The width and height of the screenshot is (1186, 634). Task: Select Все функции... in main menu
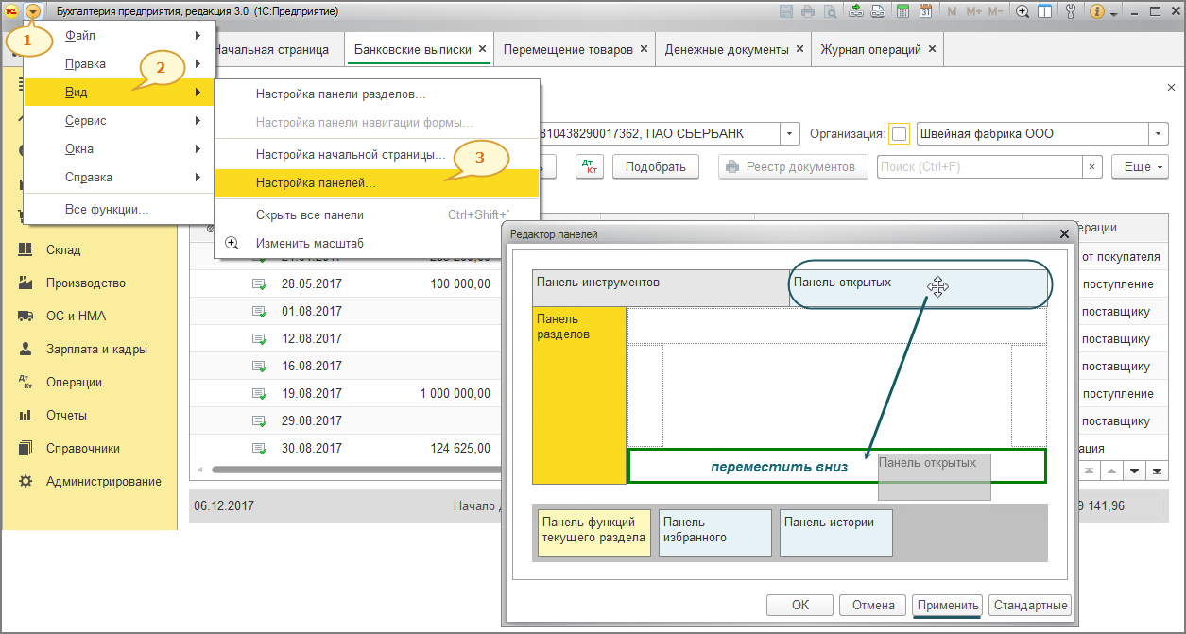119,209
